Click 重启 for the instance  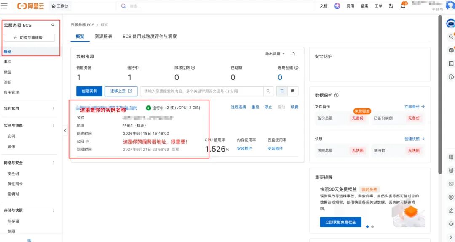255,107
